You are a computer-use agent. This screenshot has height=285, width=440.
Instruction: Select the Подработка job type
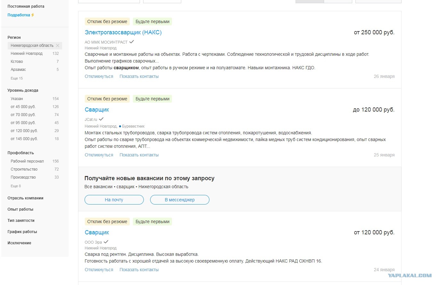[x=19, y=15]
